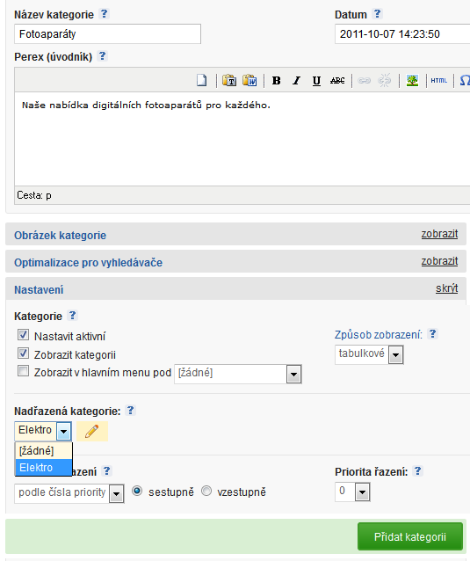
Task: Select the vzestupně radio button
Action: (206, 491)
